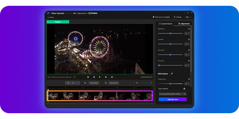This screenshot has height=119, width=239.
Task: Click the Sharpness slider handle
Action: coord(159,65)
